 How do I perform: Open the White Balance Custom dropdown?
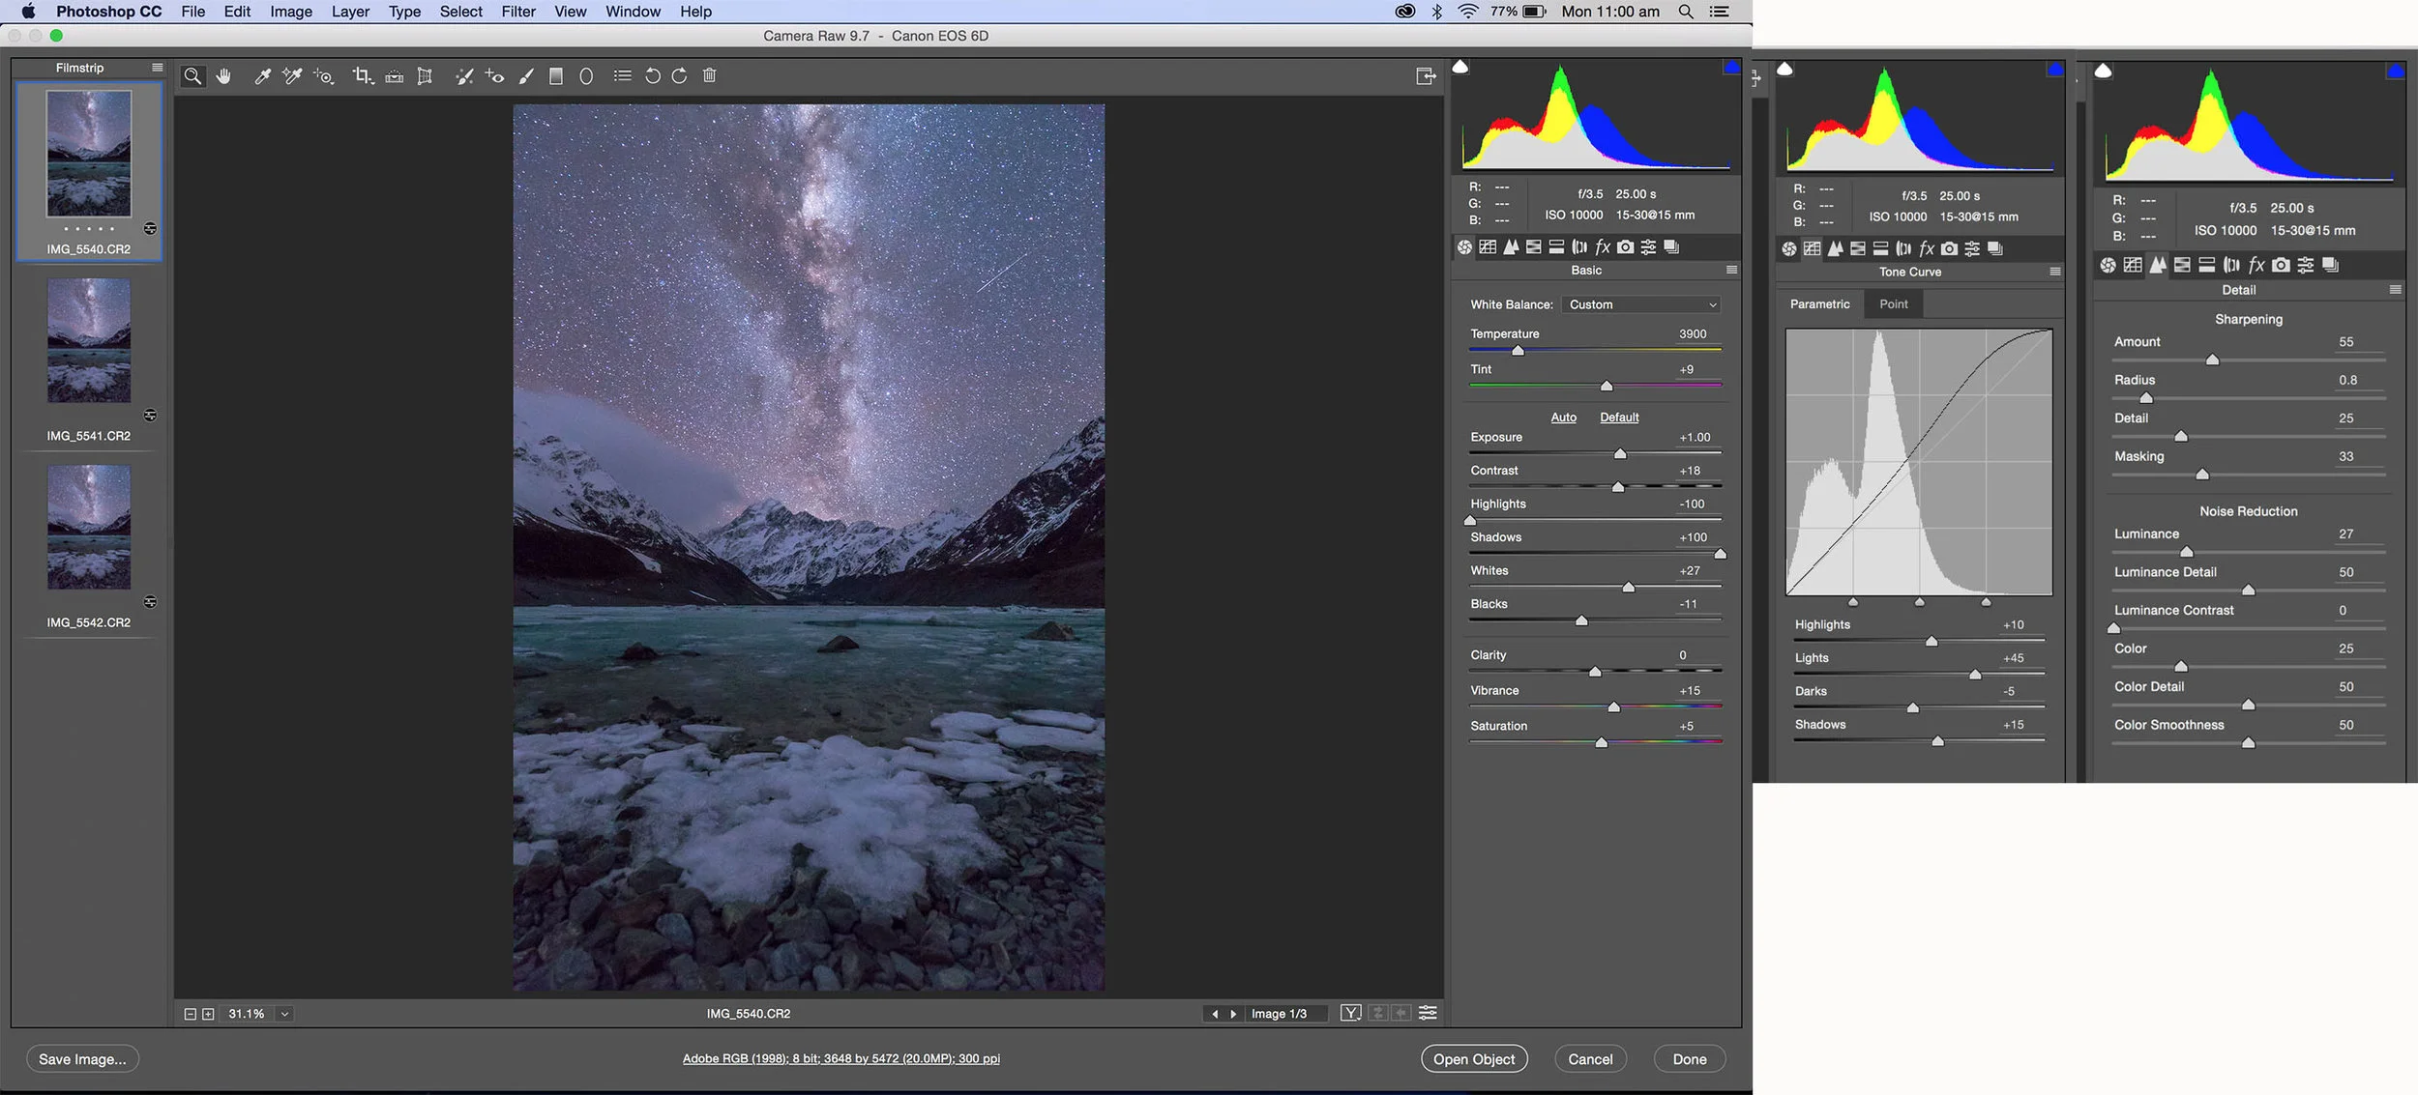click(1641, 304)
